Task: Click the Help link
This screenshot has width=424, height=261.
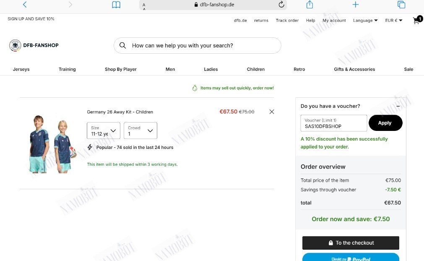Action: (310, 20)
